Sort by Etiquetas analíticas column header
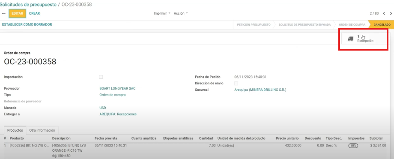The width and height of the screenshot is (394, 159). pos(178,138)
